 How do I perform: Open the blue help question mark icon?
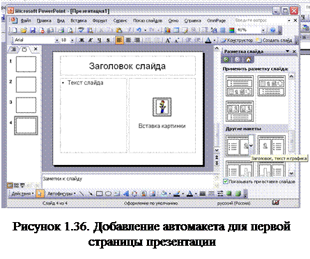[272, 30]
